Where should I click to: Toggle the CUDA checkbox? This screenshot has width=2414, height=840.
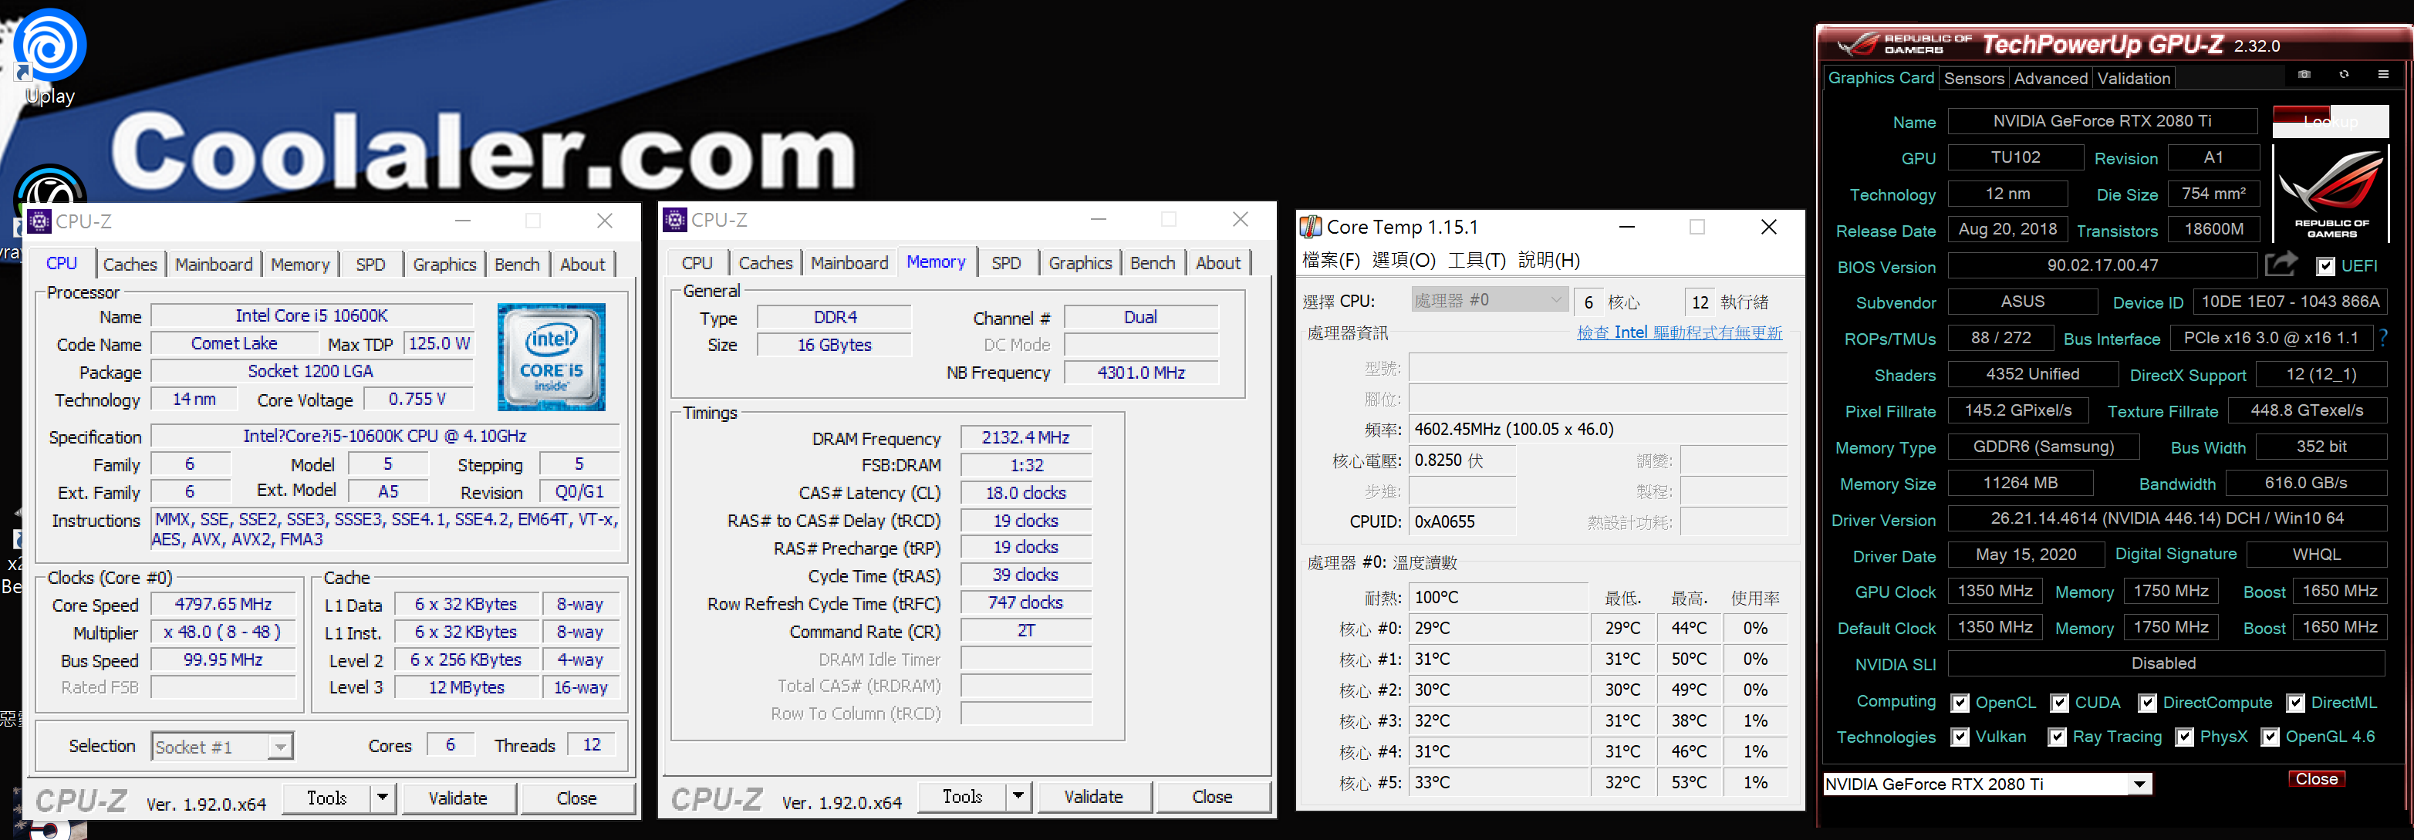point(2059,703)
